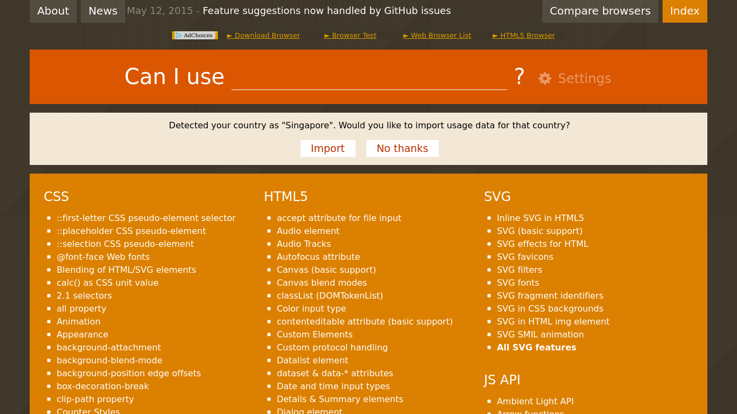The height and width of the screenshot is (414, 737).
Task: Open box-decoration-break entry
Action: point(103,387)
